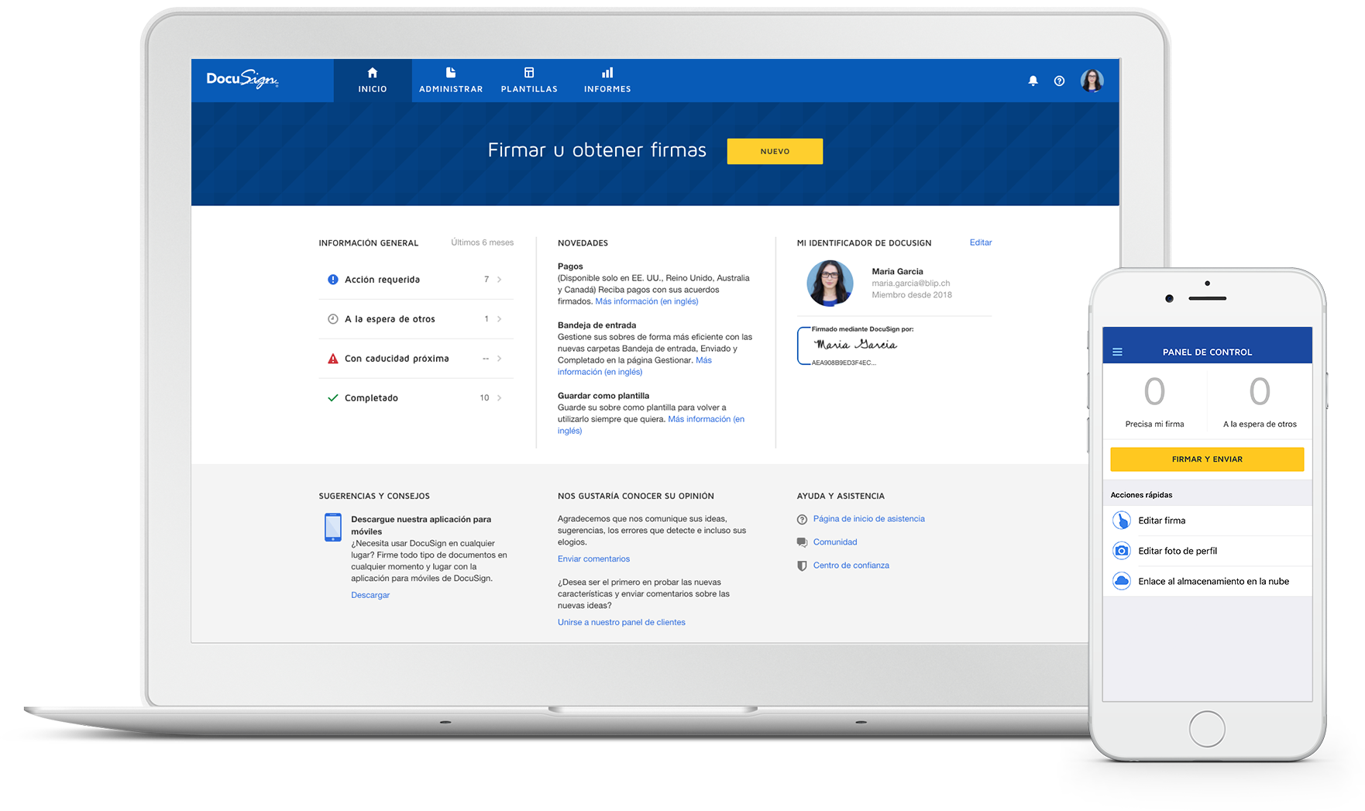Expand the Acción requerida chevron
The height and width of the screenshot is (811, 1365).
coord(500,280)
